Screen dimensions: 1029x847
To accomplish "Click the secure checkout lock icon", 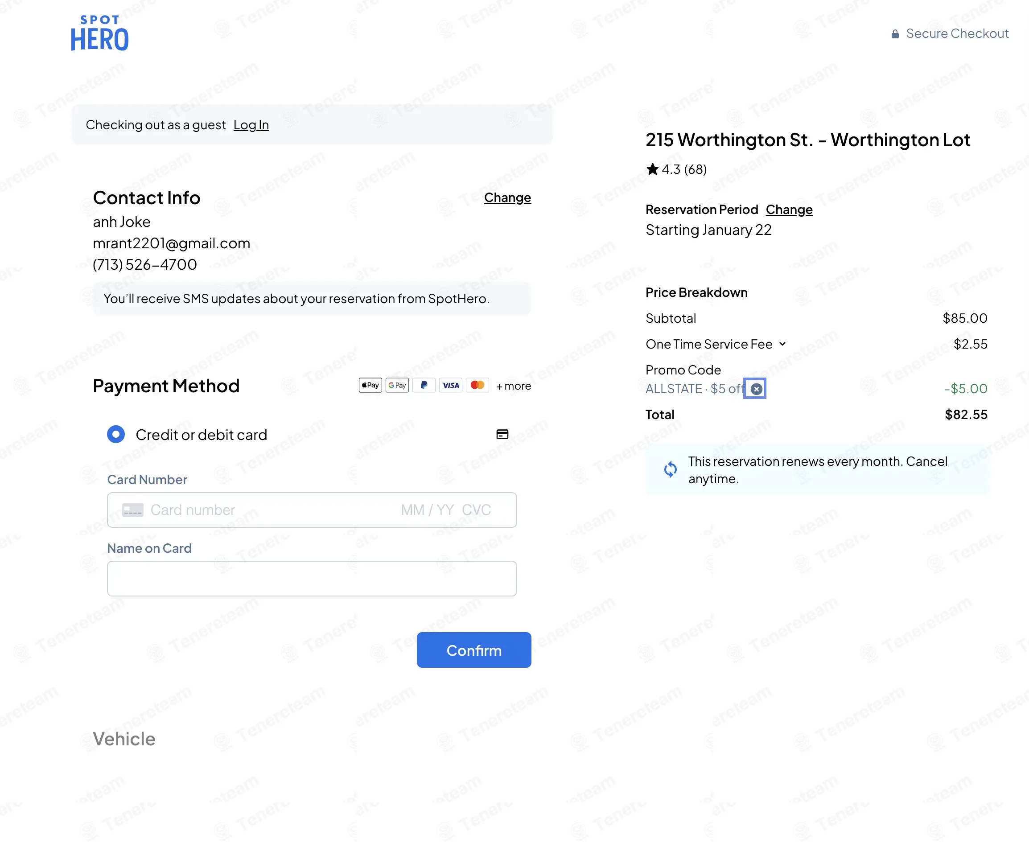I will coord(895,34).
